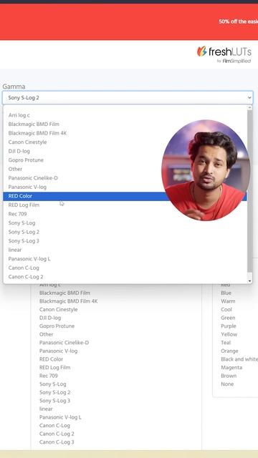The image size is (258, 458).
Task: Click Blackmagic BMD Film 4K in the lower page list
Action: tap(69, 301)
